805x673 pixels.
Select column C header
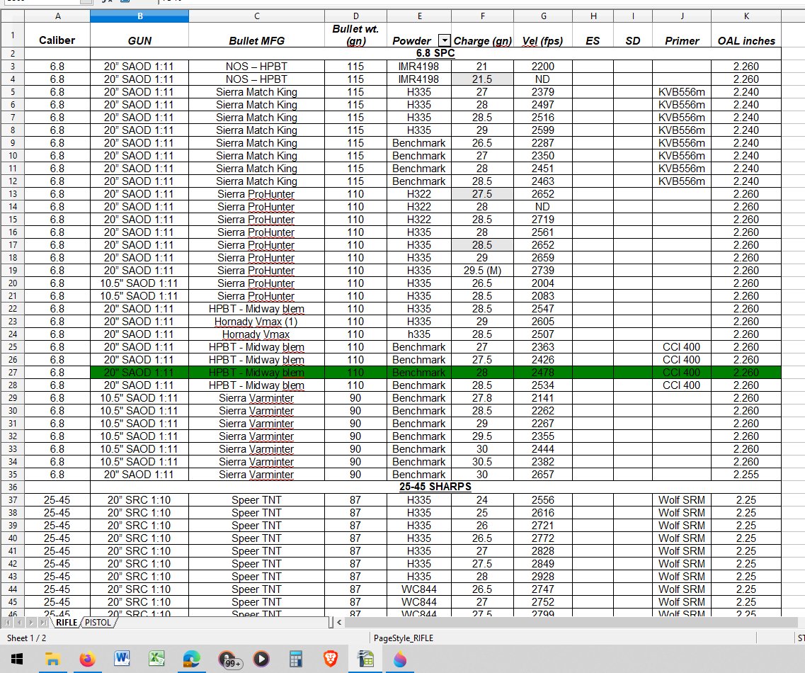tap(257, 16)
